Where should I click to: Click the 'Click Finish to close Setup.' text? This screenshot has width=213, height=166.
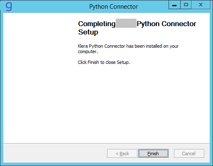[x=104, y=62]
